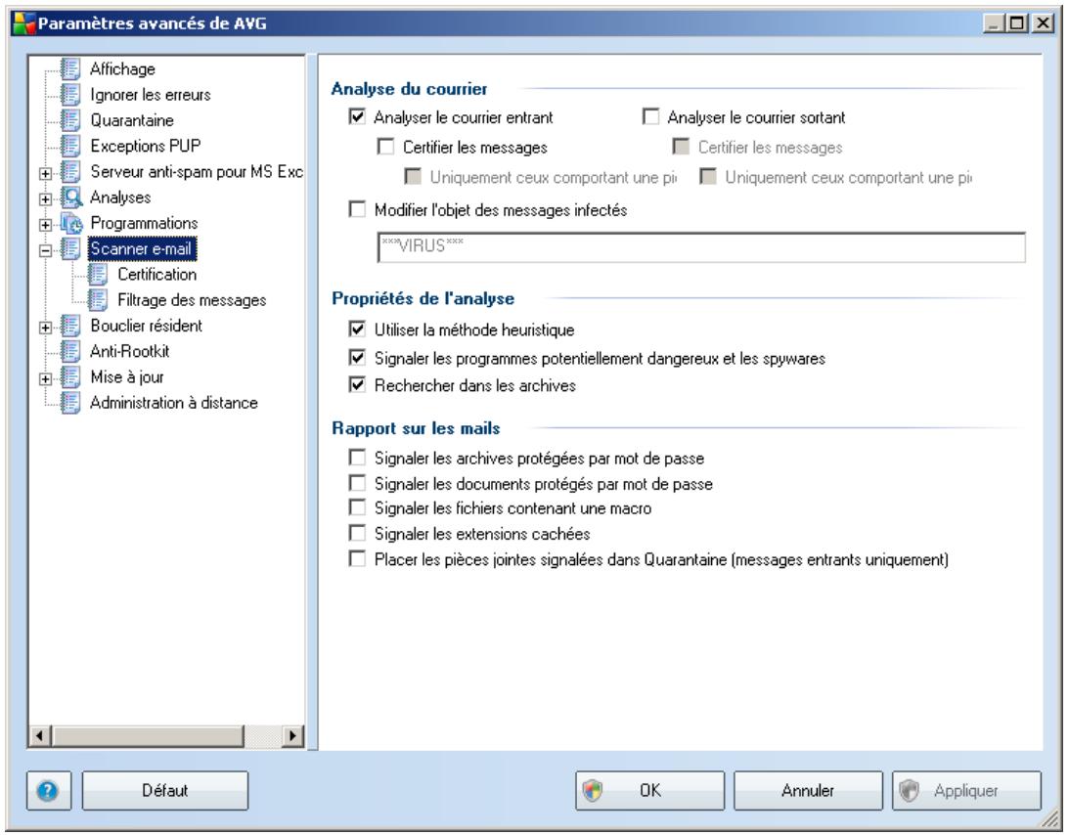Collapse the Scanner e-mail node
The width and height of the screenshot is (1069, 835).
[x=45, y=250]
